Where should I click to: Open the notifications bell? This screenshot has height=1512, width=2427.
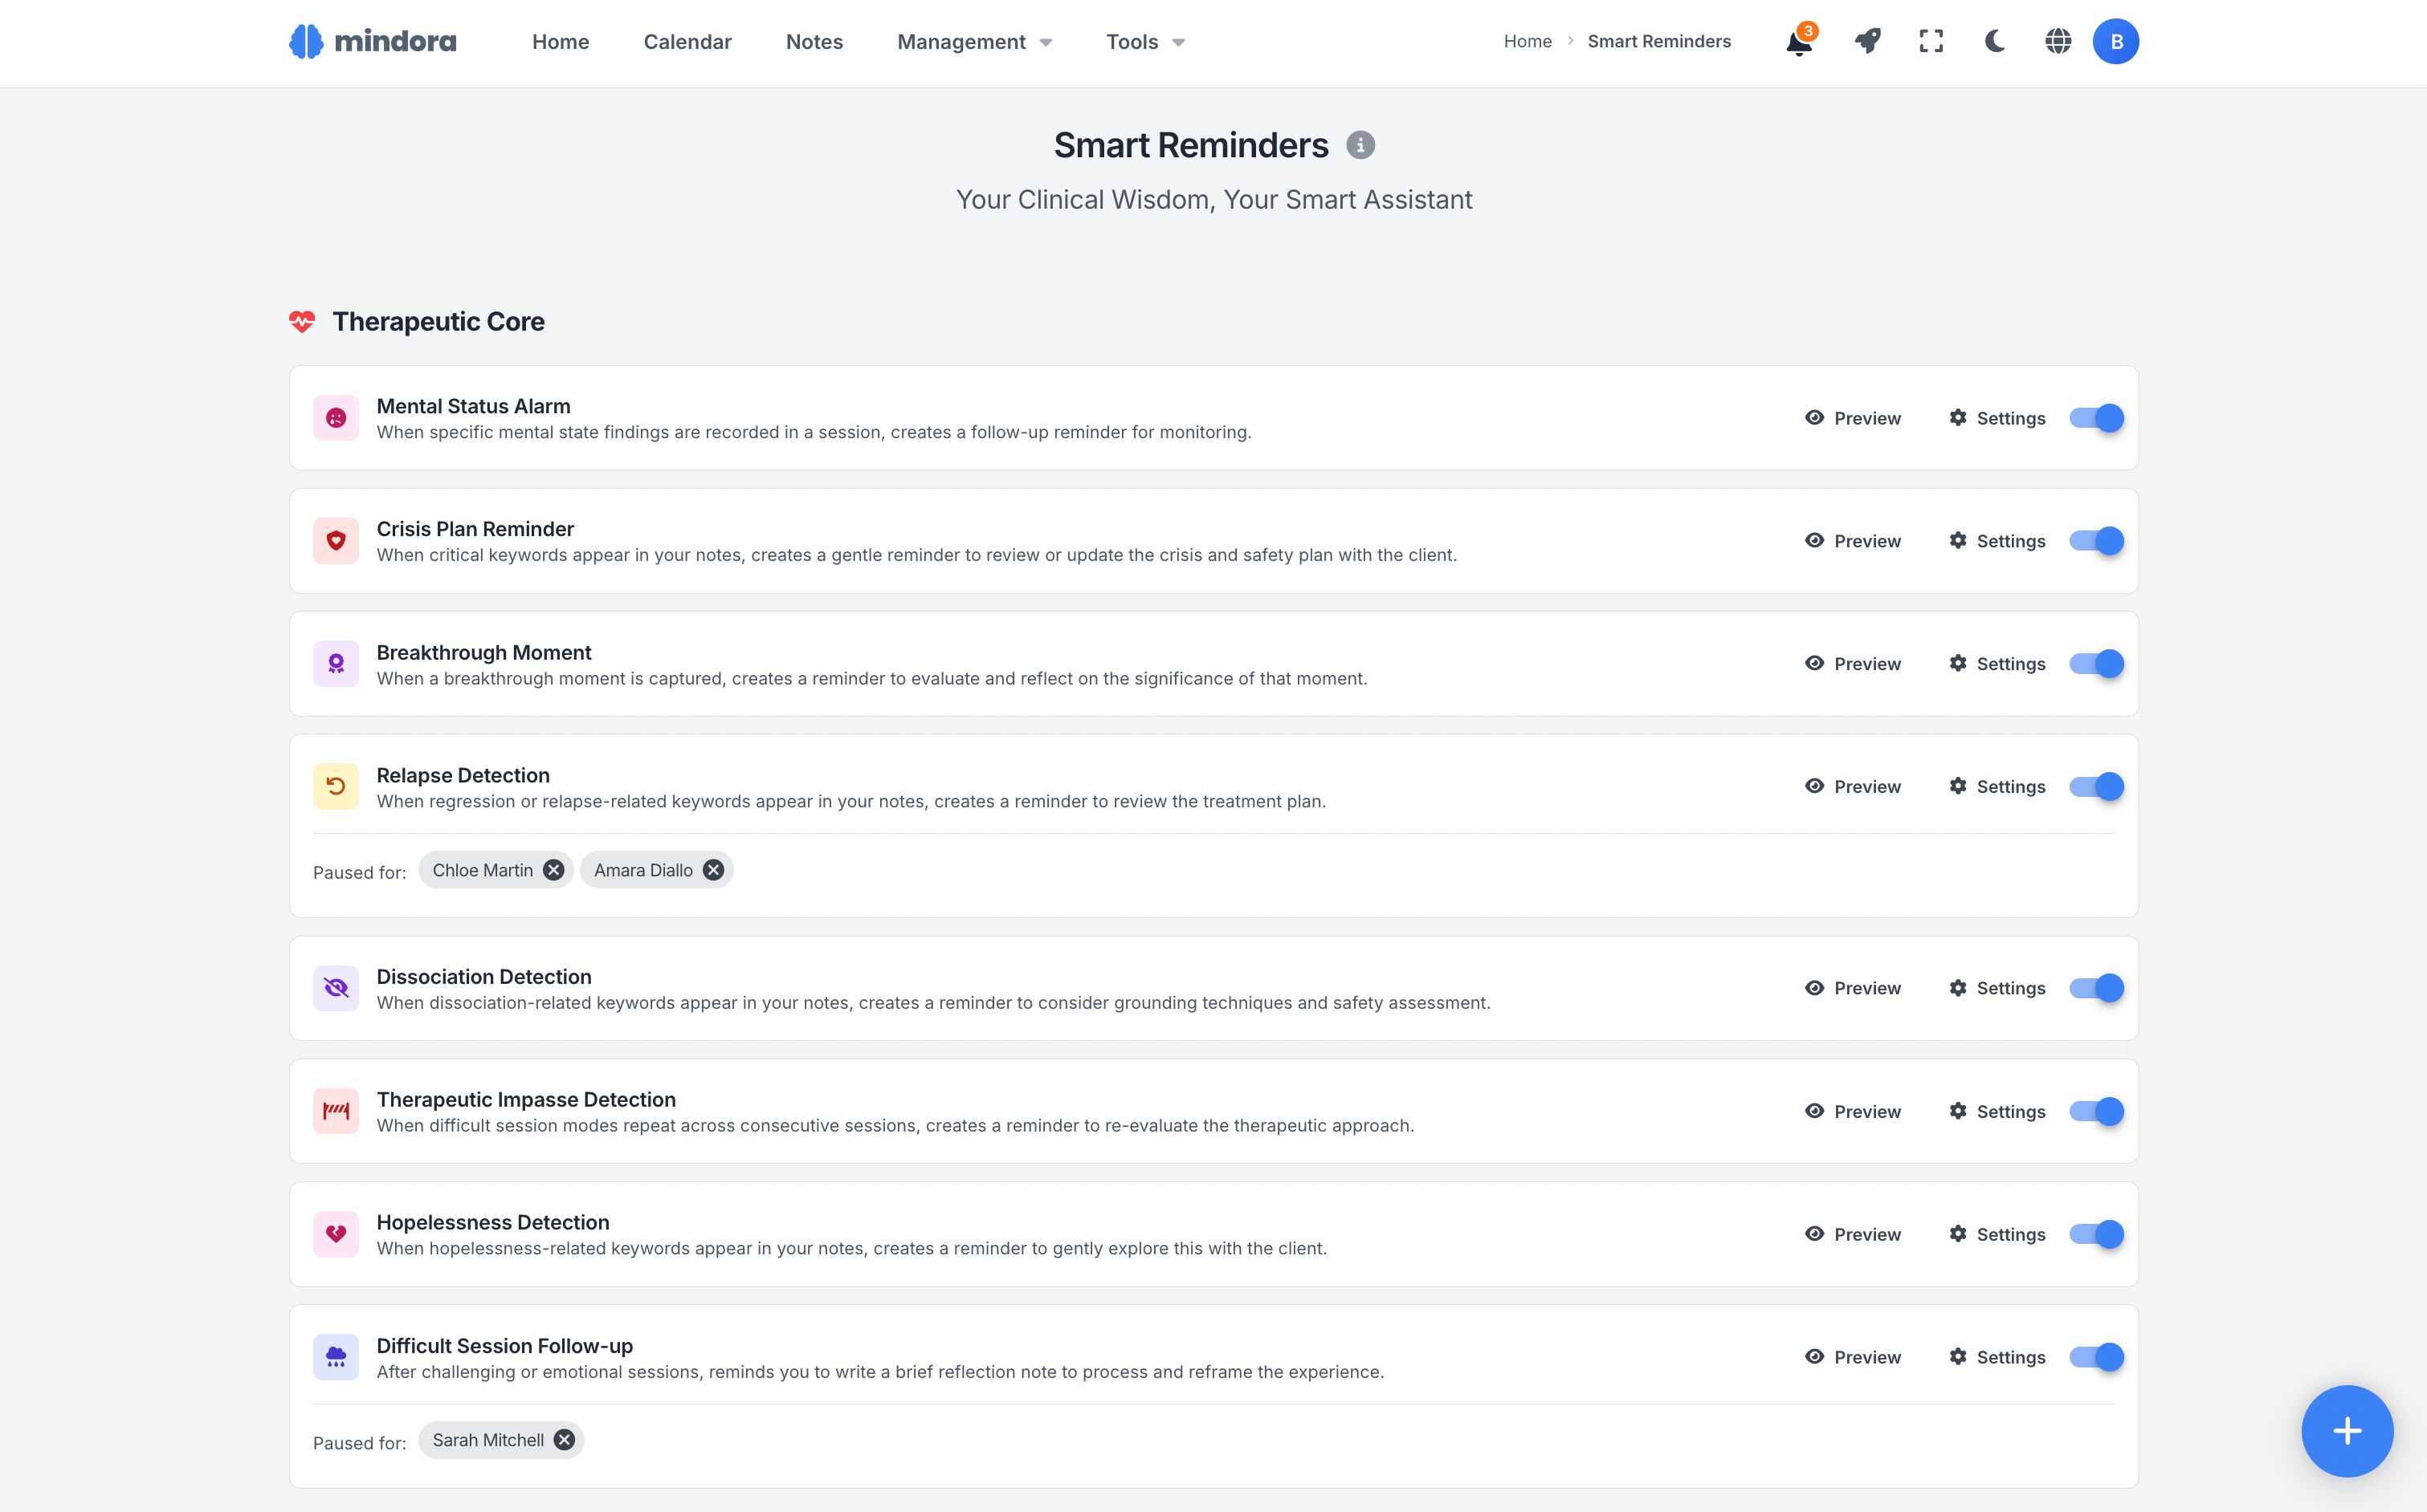tap(1799, 41)
